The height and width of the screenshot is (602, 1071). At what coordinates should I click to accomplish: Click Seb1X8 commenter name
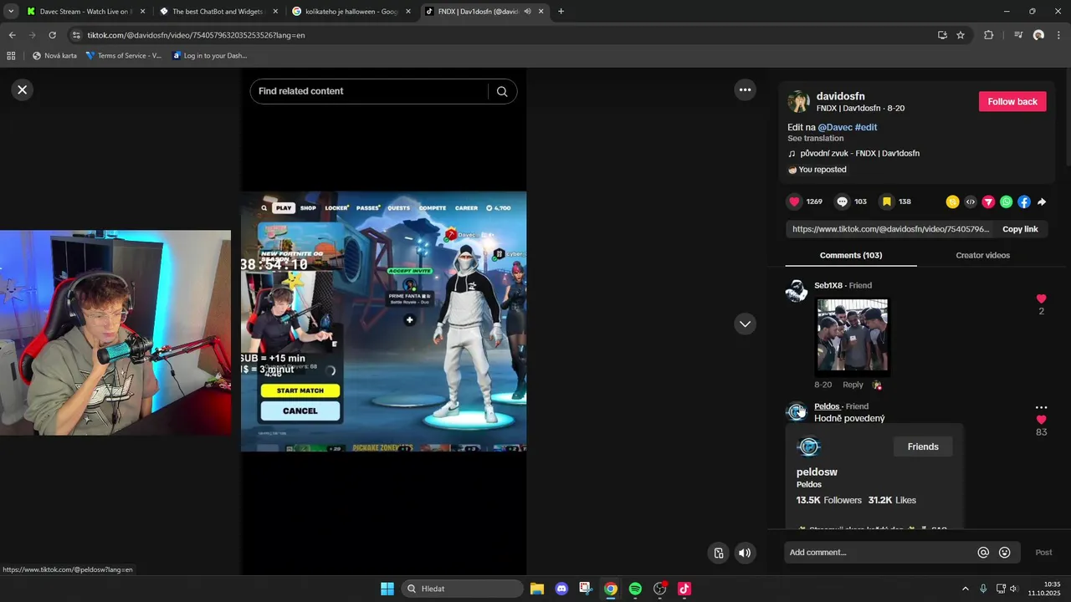point(828,285)
